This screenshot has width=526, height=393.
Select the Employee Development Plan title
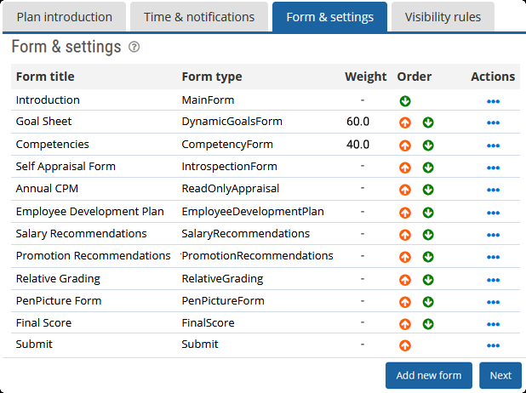(90, 212)
